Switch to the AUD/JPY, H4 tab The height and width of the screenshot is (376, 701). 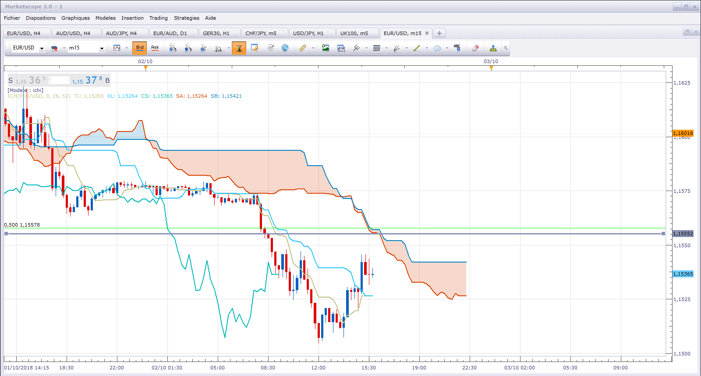tap(124, 33)
